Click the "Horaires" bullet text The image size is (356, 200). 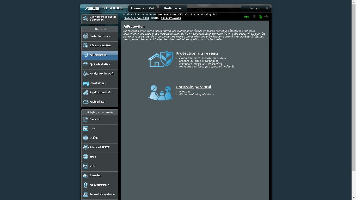[x=185, y=92]
